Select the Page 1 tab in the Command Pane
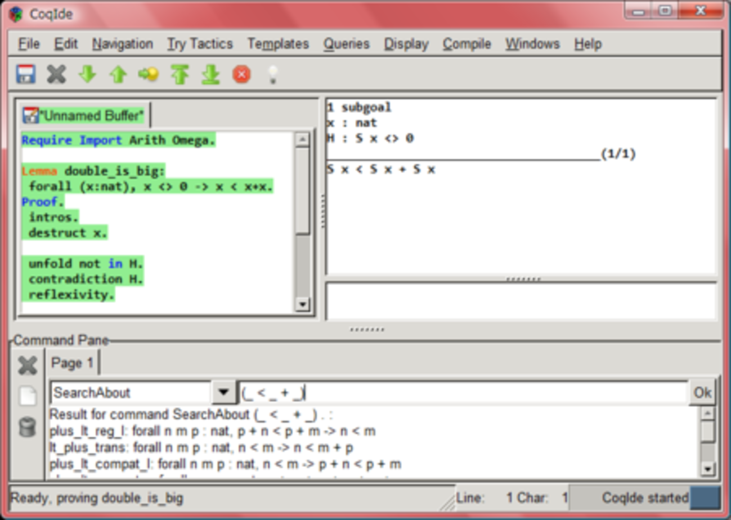Viewport: 731px width, 520px height. [73, 363]
